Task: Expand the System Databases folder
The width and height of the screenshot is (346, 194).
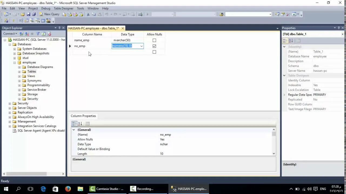Action: tap(15, 49)
